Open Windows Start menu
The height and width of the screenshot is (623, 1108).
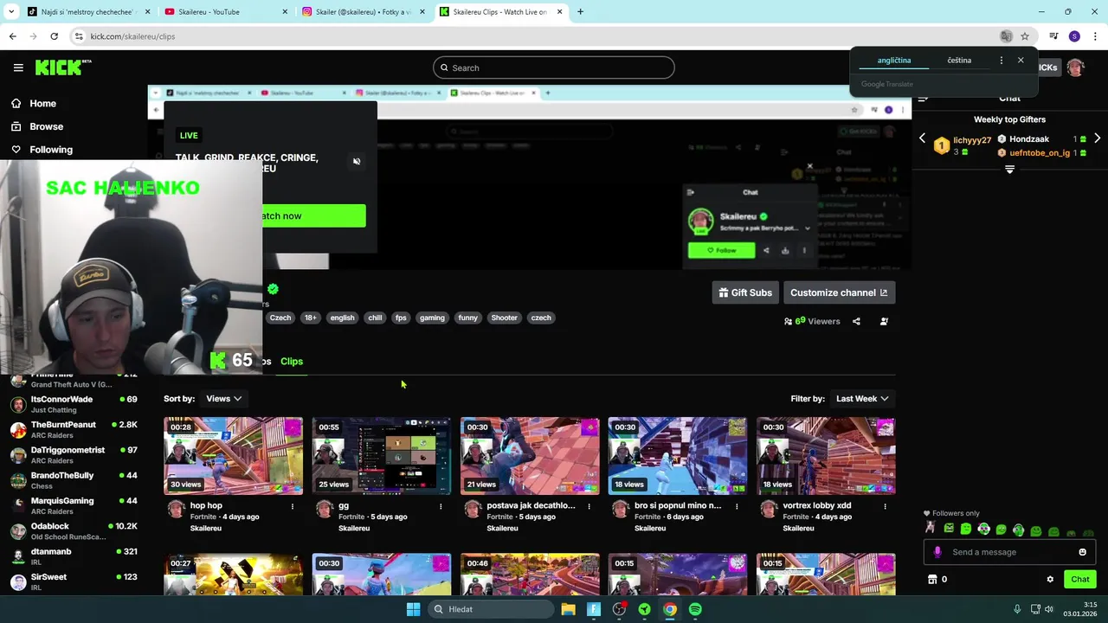click(413, 609)
